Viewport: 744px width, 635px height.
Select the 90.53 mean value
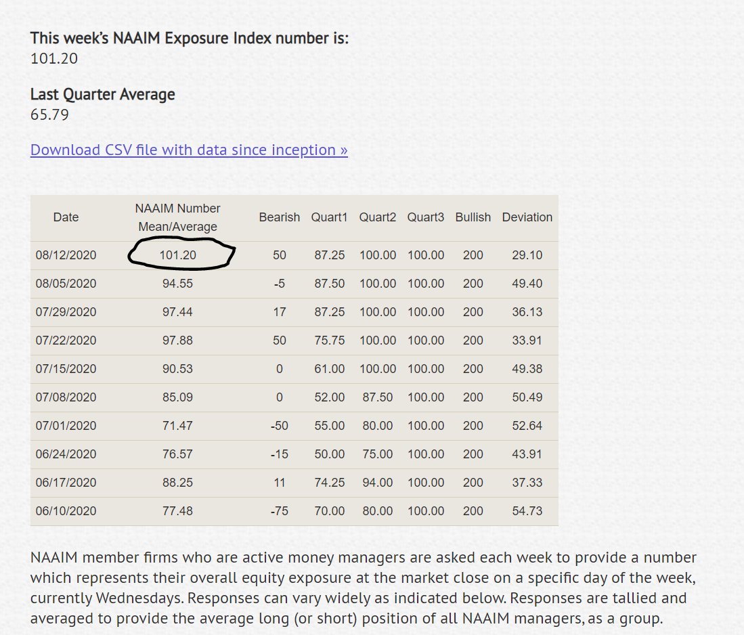click(177, 369)
